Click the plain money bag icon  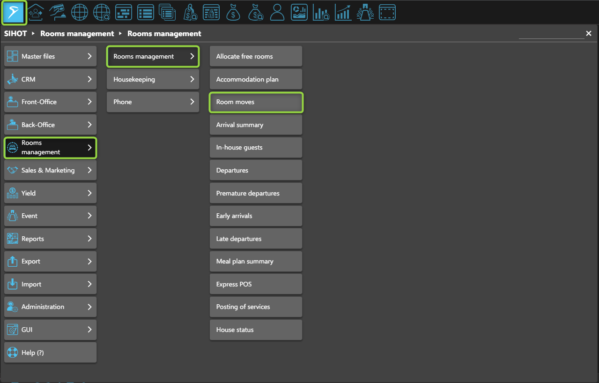tap(233, 13)
